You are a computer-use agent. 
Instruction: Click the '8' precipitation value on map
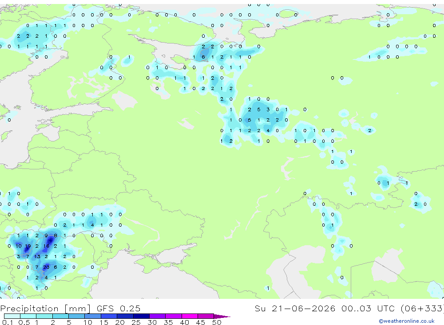click(x=55, y=235)
